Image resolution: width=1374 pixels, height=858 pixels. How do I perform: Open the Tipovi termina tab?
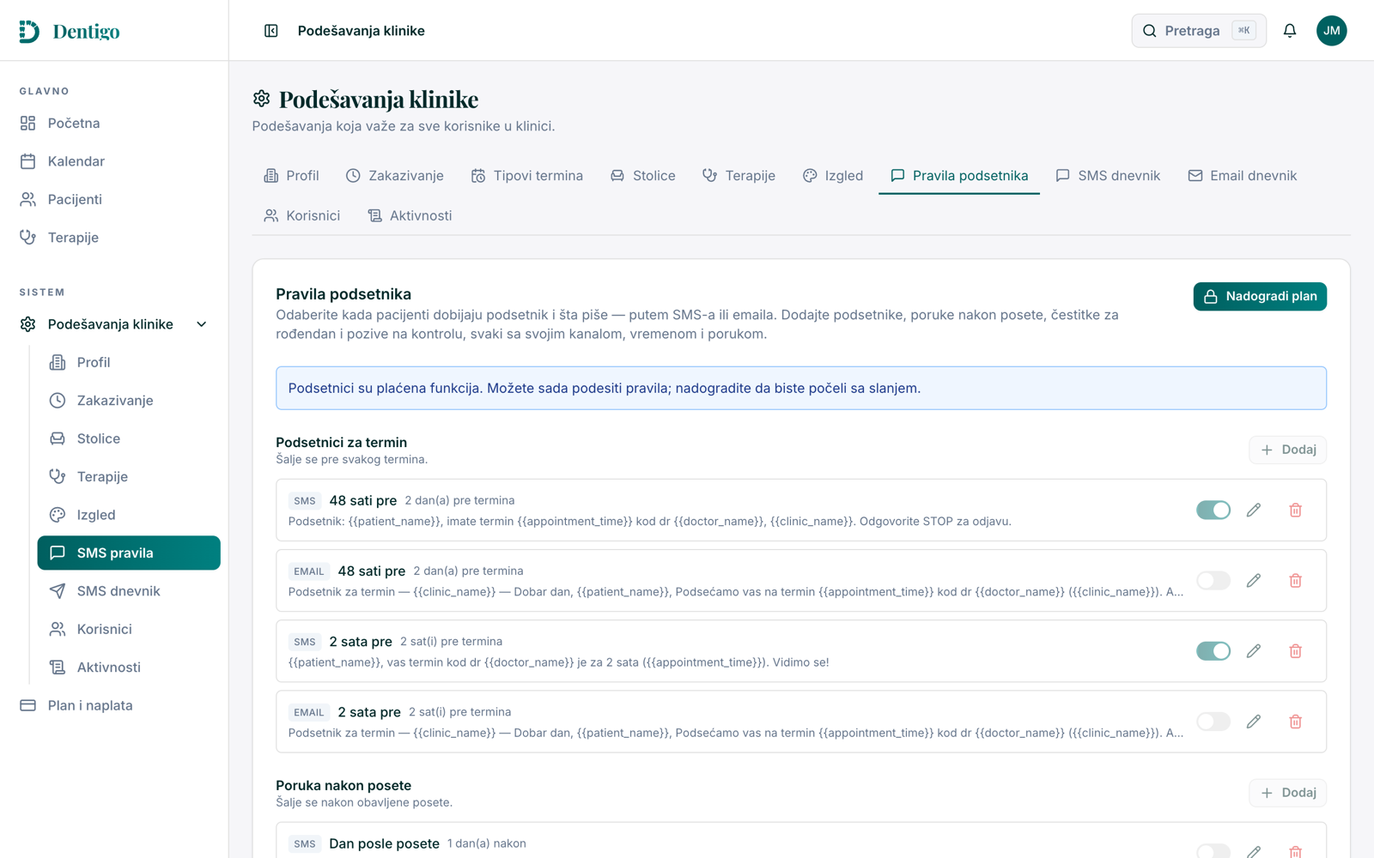[527, 176]
